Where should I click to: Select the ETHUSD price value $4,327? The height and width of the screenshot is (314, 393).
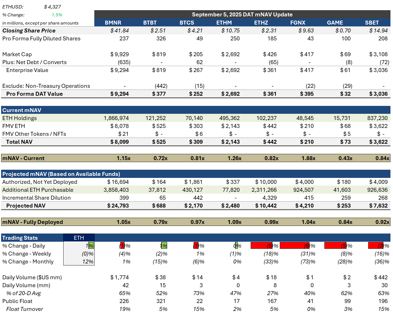(x=53, y=7)
